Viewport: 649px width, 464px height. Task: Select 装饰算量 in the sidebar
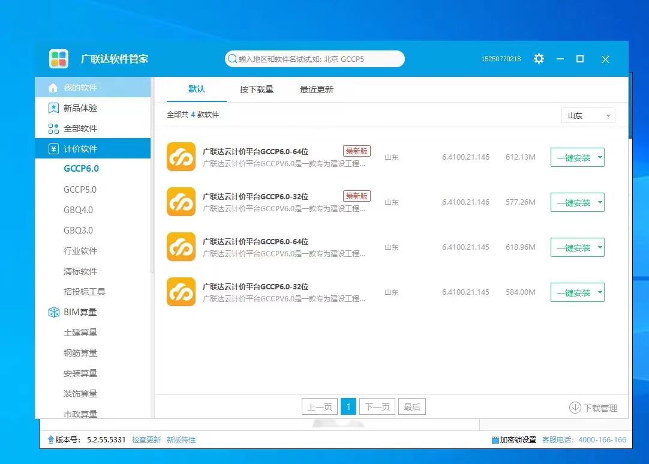[x=80, y=394]
